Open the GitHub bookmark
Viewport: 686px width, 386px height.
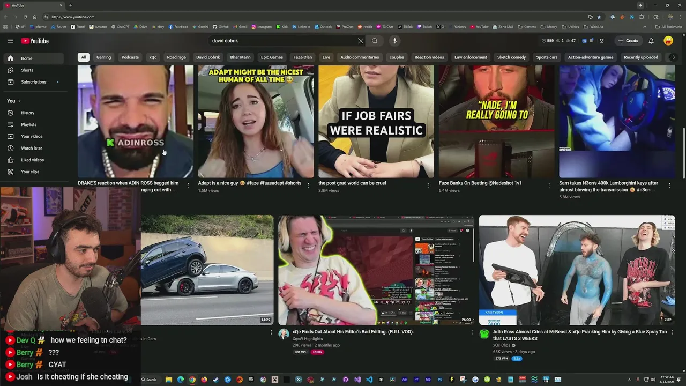(x=221, y=27)
